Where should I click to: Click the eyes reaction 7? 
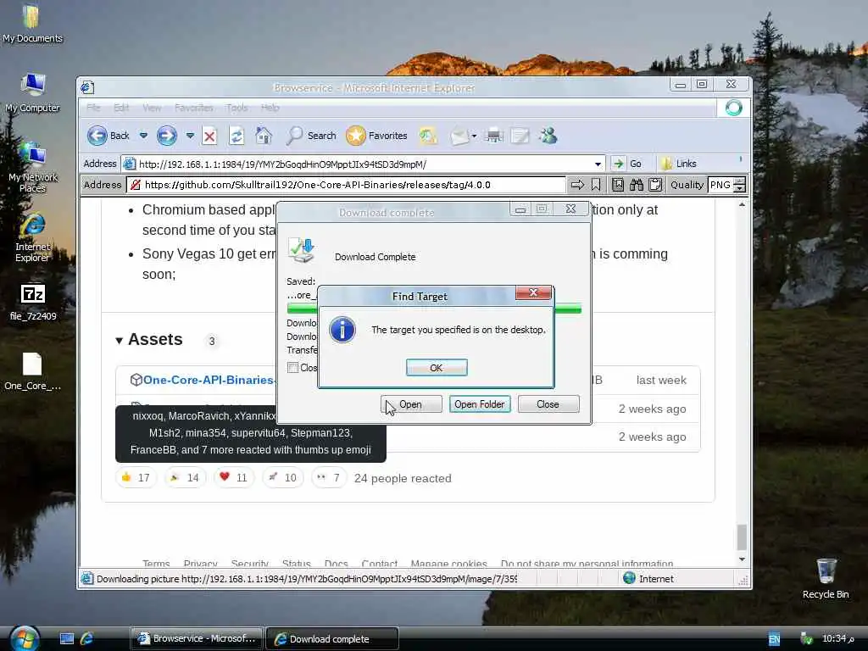coord(329,477)
